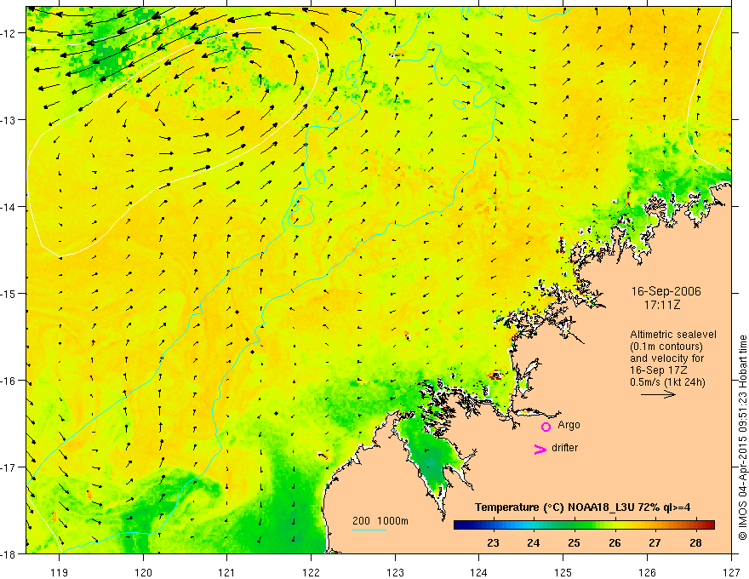The image size is (749, 579).
Task: Click the latitude axis label '-14'
Action: 9,207
